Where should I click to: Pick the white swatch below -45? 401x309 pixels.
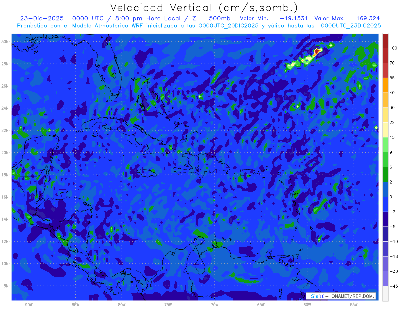[x=385, y=293]
